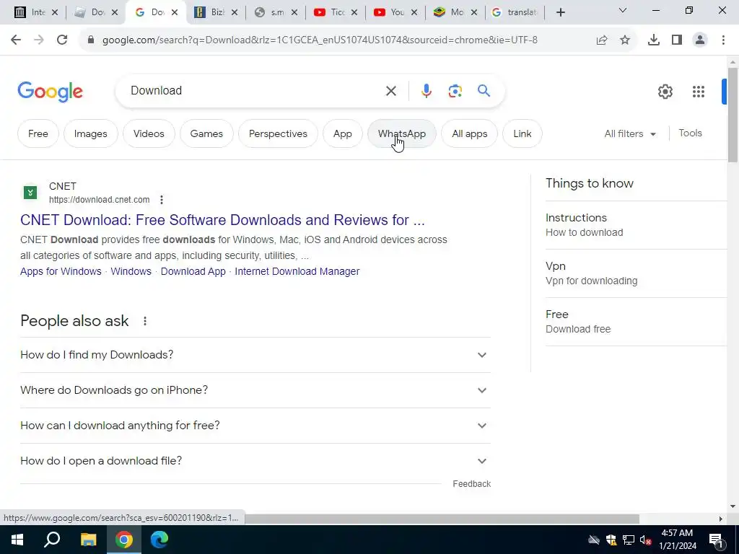
Task: Open Windows taskbar search
Action: pyautogui.click(x=52, y=540)
